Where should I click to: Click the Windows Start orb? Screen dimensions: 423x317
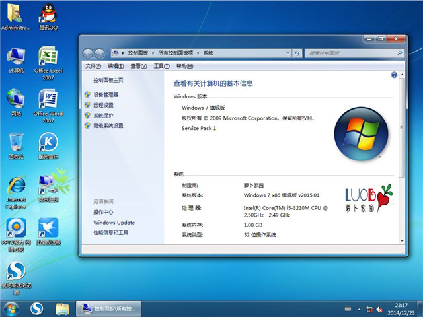11,309
